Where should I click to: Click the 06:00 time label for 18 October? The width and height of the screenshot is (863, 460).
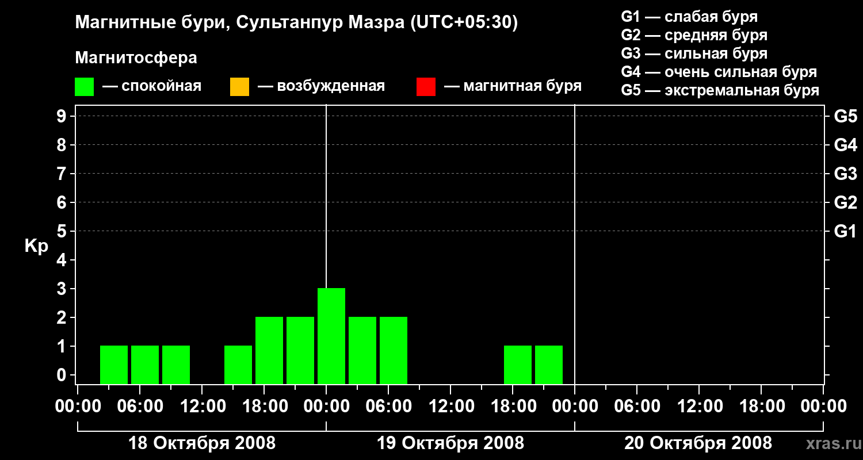point(139,407)
